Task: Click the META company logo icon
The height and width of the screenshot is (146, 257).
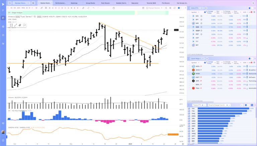Action: point(193,66)
